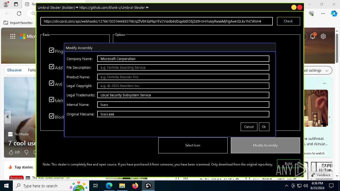340x191 pixels.
Task: Click the Product Name field
Action: (x=183, y=77)
